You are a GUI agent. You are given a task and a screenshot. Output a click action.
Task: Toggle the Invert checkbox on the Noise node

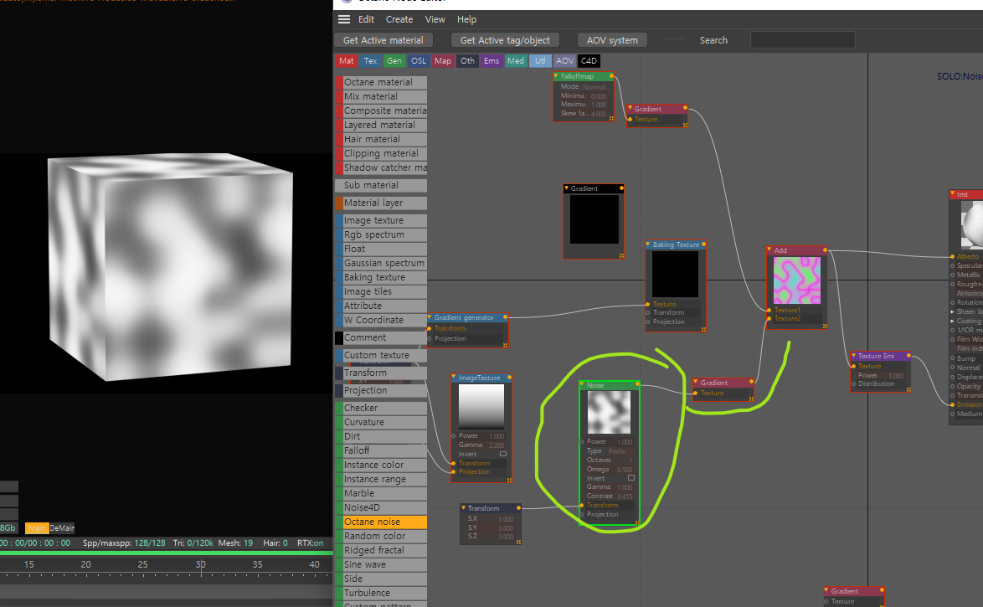click(x=631, y=478)
